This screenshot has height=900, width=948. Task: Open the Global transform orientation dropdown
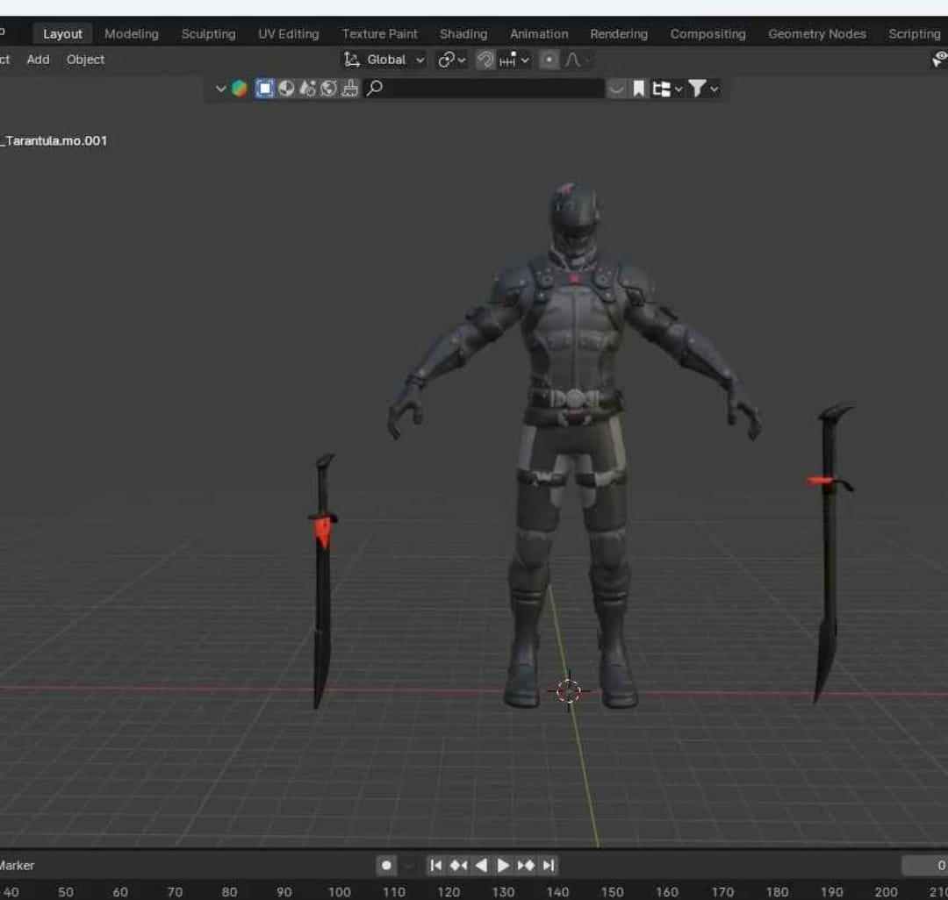384,60
